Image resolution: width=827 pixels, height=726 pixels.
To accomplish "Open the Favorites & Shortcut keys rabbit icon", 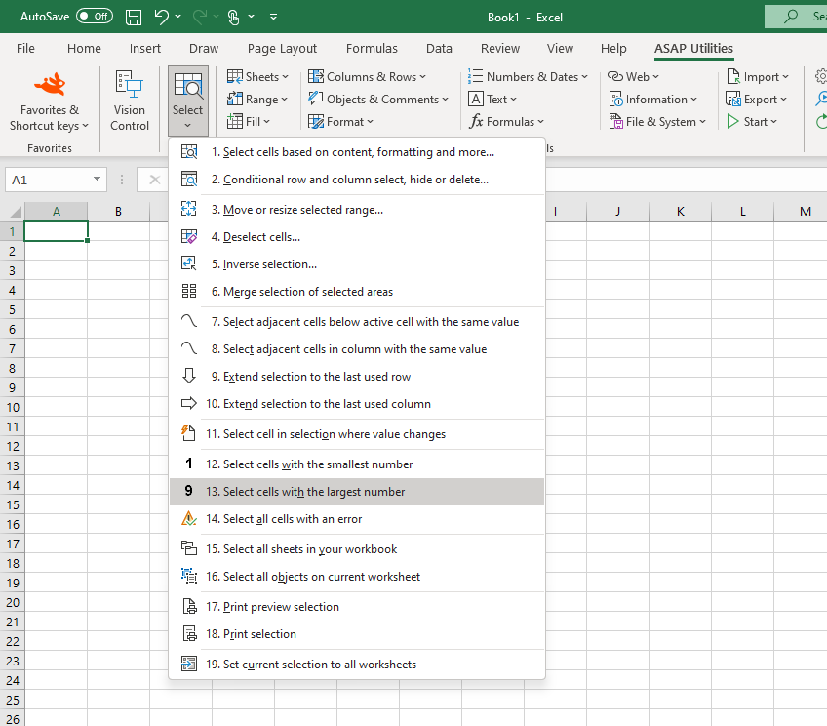I will 50,83.
